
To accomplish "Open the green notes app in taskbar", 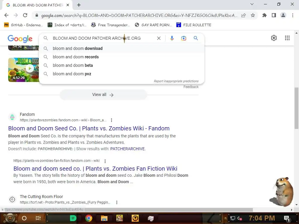I will pyautogui.click(x=73, y=218).
